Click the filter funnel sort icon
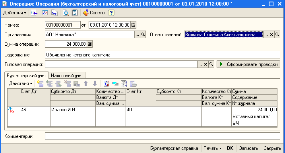 click(x=124, y=83)
